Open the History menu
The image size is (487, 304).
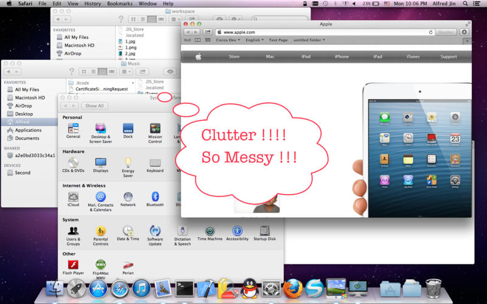coord(93,4)
